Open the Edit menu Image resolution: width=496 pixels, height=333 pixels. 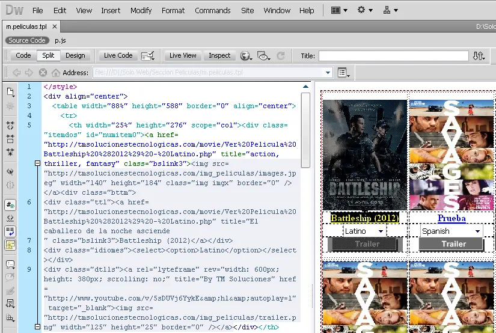pos(60,10)
